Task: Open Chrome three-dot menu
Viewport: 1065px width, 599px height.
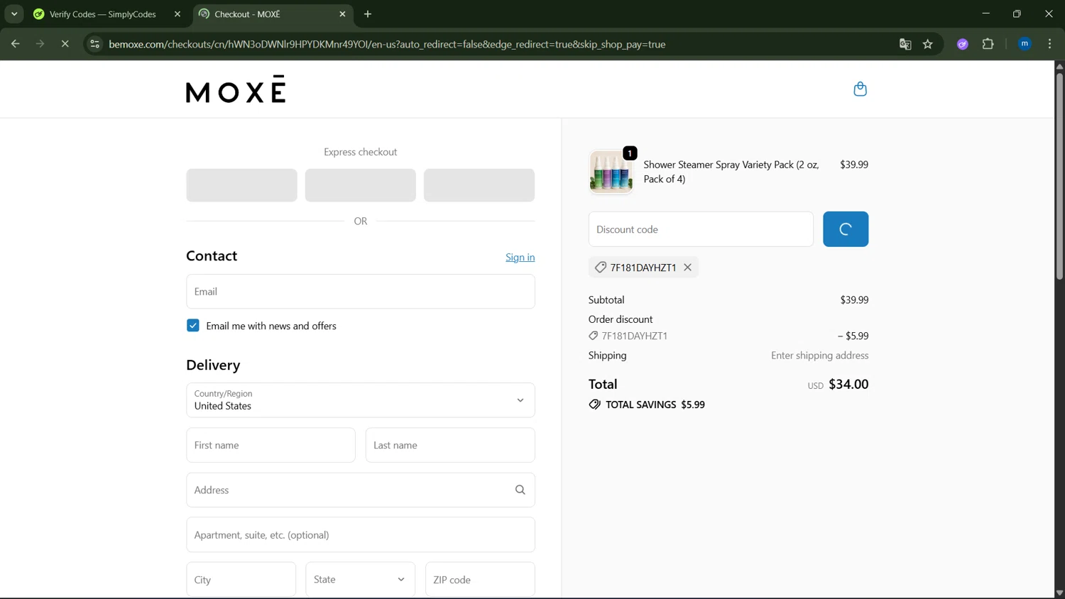Action: (1049, 44)
